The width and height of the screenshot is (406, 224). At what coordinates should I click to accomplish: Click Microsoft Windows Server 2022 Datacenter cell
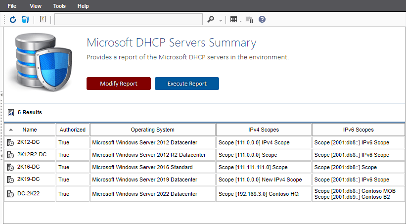[153, 194]
